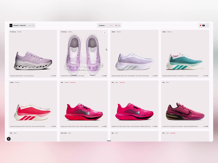Image resolution: width=218 pixels, height=163 pixels.
Task: Open the Hyperboost Edge Frozen Purple shoe image
Action: click(x=134, y=61)
